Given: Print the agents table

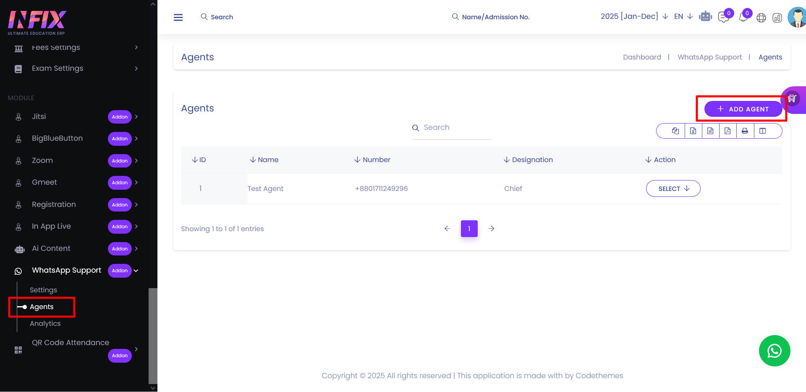Looking at the screenshot, I should (x=745, y=131).
